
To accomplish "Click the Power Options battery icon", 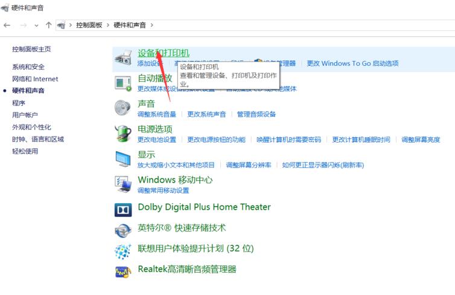I will (122, 134).
